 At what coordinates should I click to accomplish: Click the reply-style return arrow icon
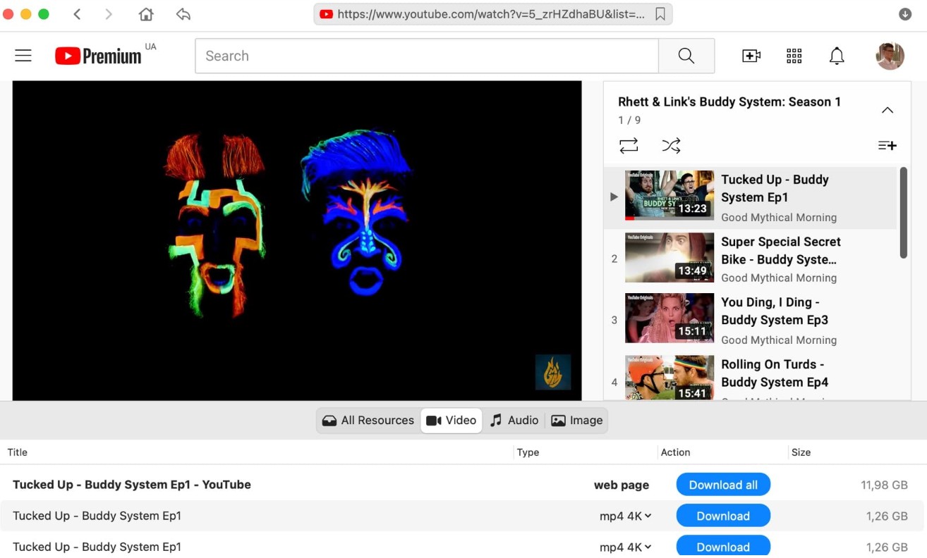183,14
